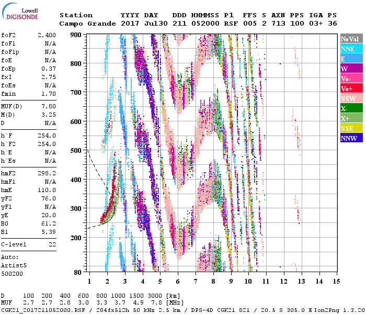Image resolution: width=366 pixels, height=314 pixels.
Task: Click the SSW light pink legend swatch
Action: [350, 98]
